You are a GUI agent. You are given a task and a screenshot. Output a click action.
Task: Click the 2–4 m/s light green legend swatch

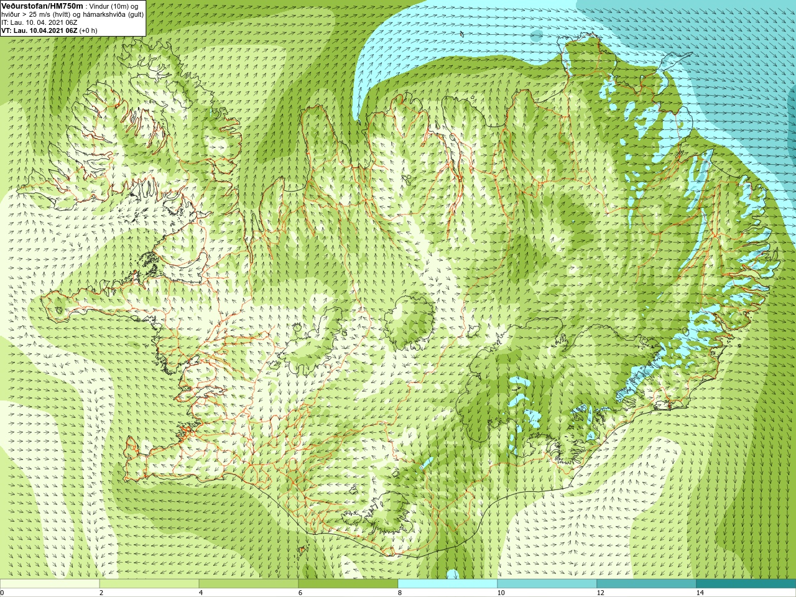click(149, 584)
